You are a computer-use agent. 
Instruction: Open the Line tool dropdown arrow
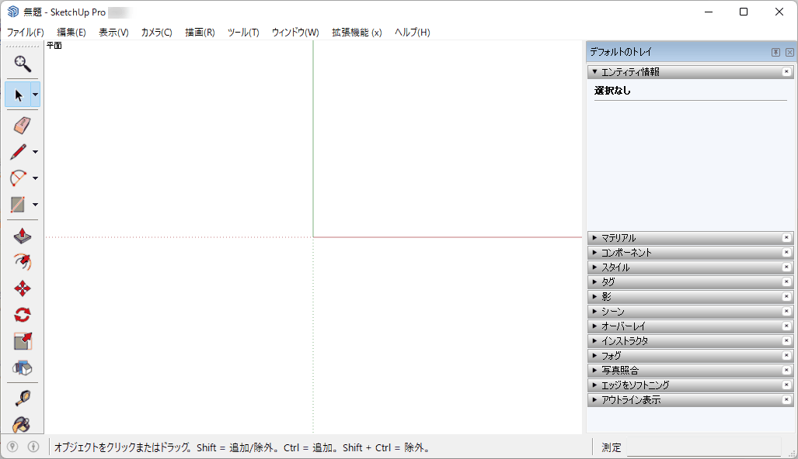tap(35, 152)
